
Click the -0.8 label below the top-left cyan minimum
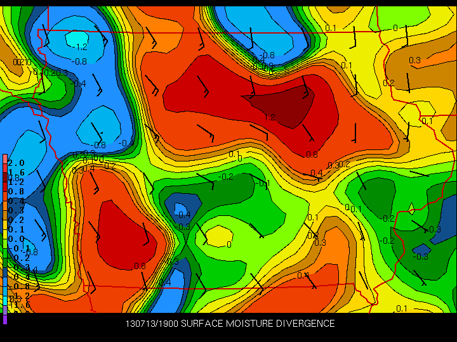point(80,61)
